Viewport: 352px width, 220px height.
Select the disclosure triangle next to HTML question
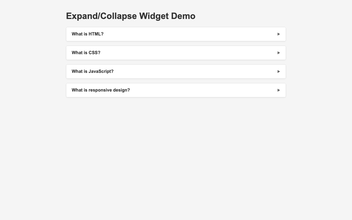tap(279, 34)
